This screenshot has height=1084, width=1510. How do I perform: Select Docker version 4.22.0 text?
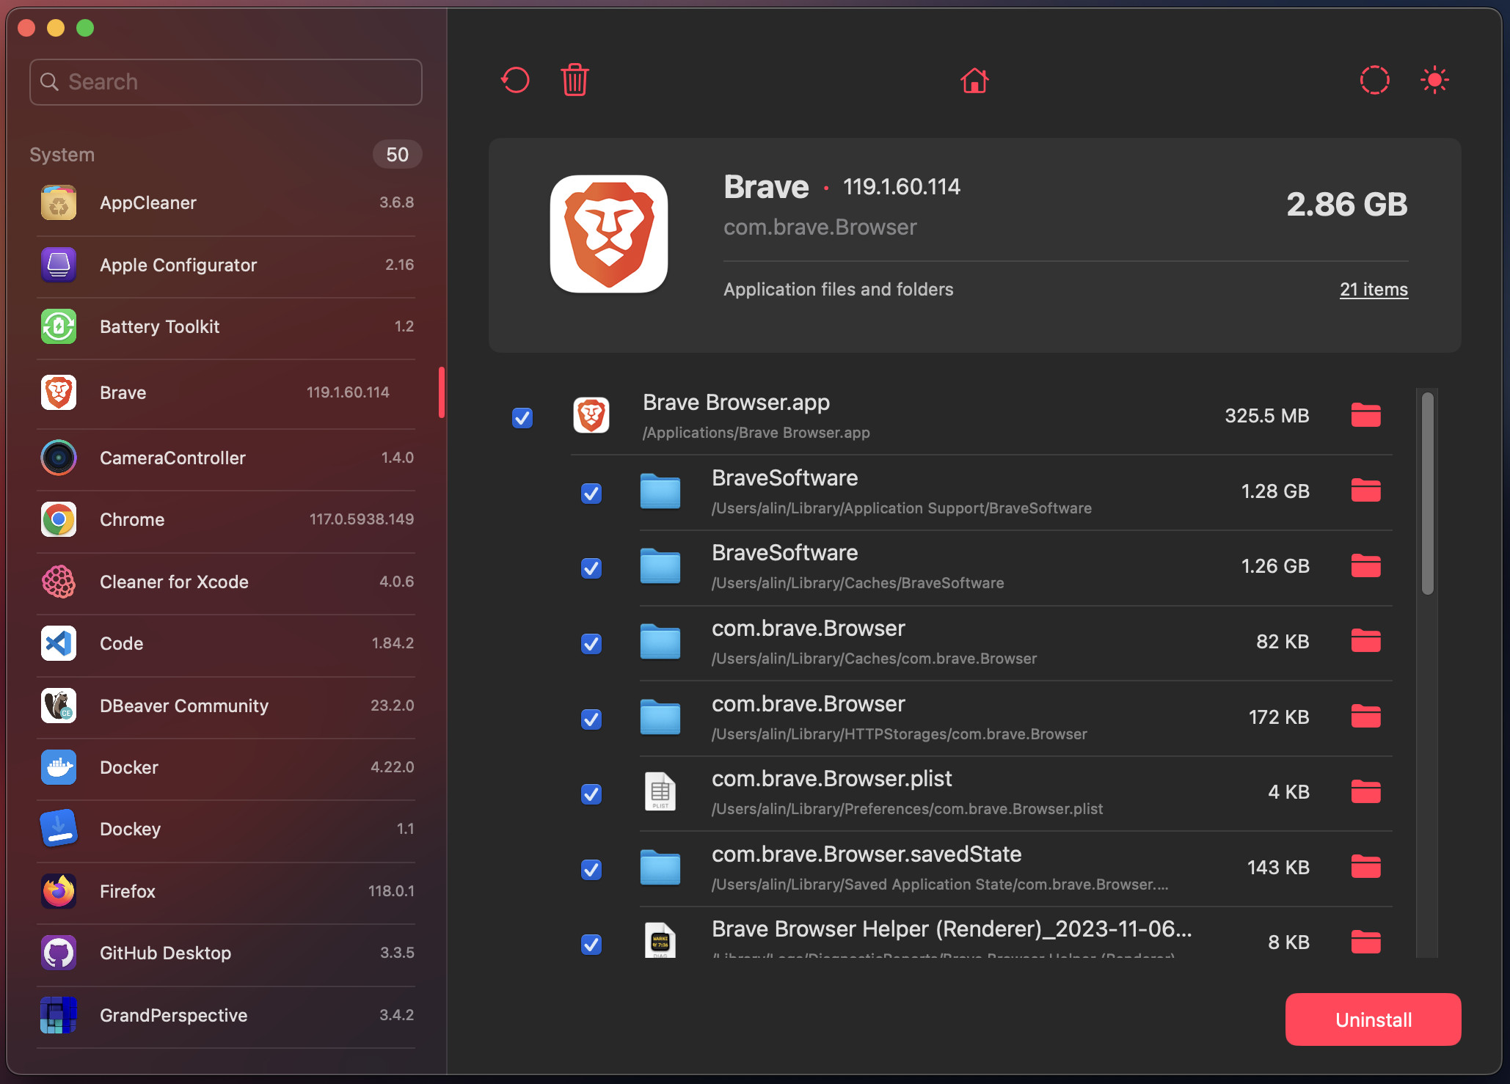[392, 767]
